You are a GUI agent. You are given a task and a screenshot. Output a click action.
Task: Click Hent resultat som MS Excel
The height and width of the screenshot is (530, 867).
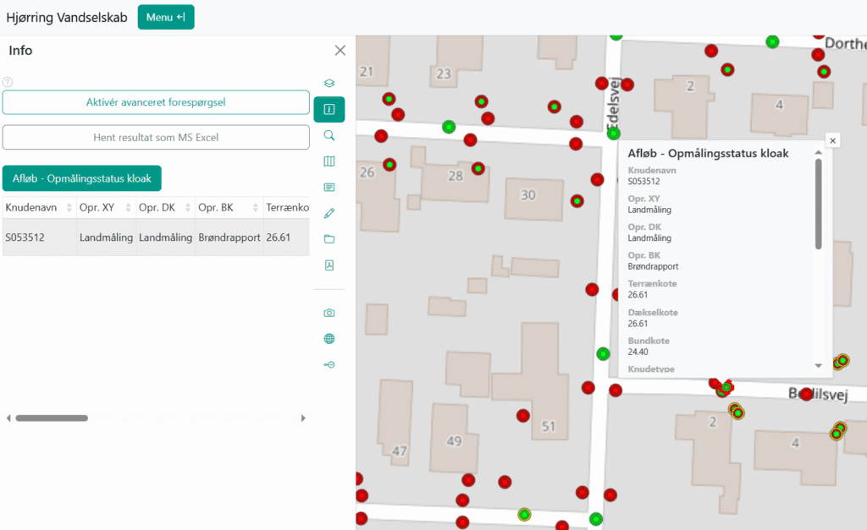coord(156,137)
